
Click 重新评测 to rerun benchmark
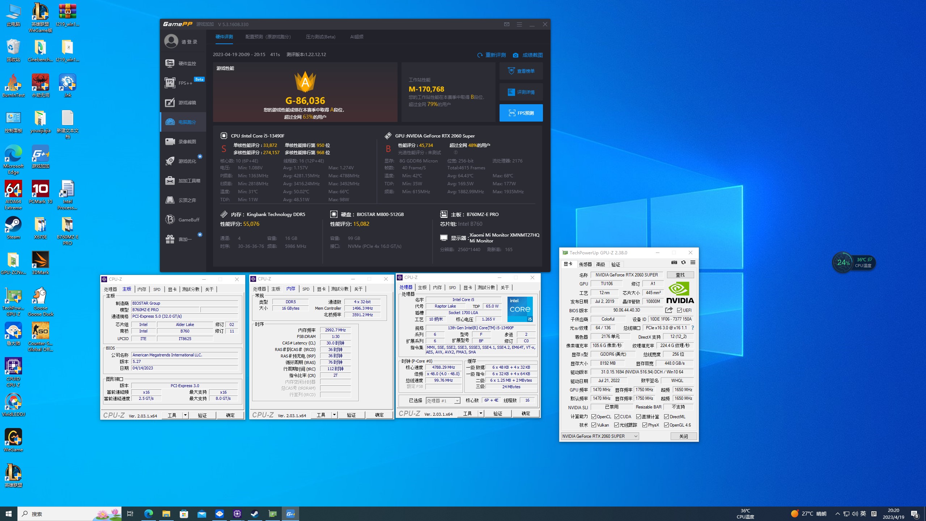(492, 55)
